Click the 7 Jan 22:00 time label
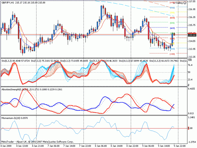Screen dimensions: 197x148 (x=85, y=146)
